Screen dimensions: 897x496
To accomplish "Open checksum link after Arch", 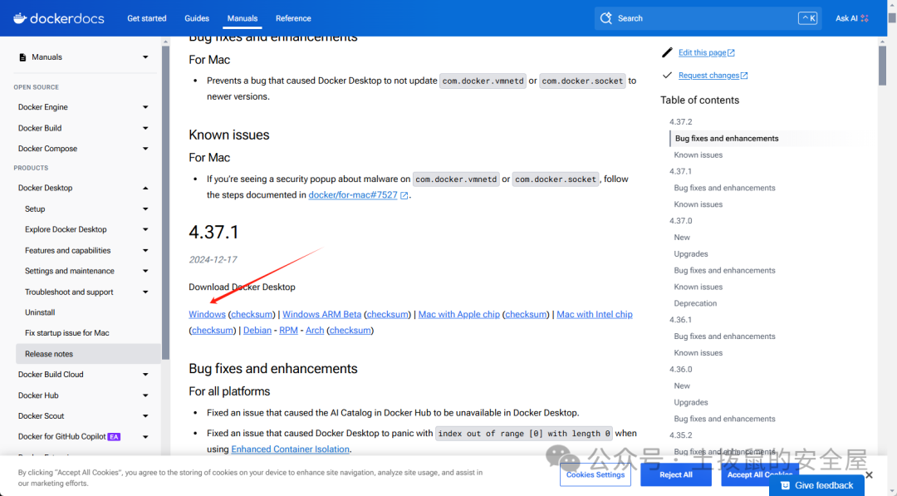I will 350,331.
